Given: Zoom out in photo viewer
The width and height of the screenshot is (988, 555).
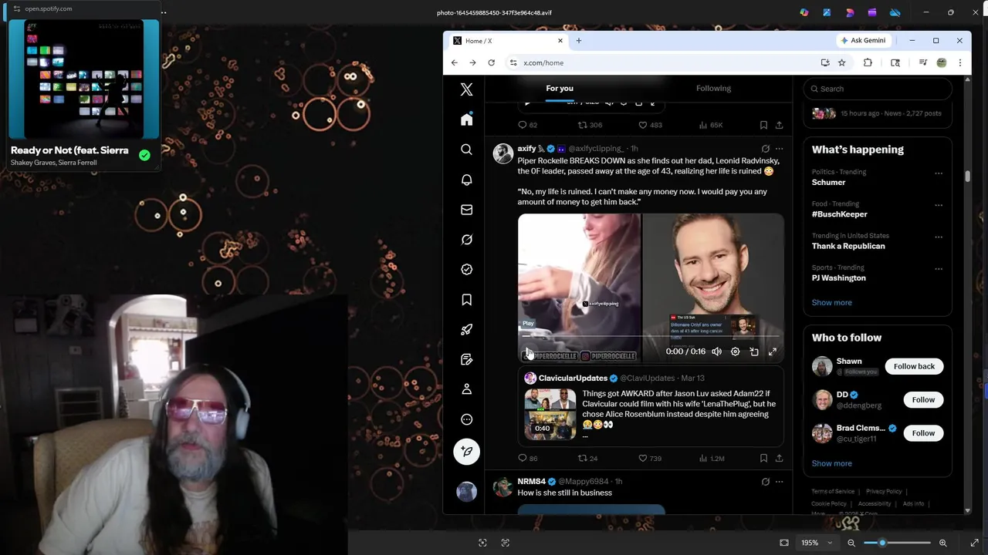Looking at the screenshot, I should pos(851,543).
